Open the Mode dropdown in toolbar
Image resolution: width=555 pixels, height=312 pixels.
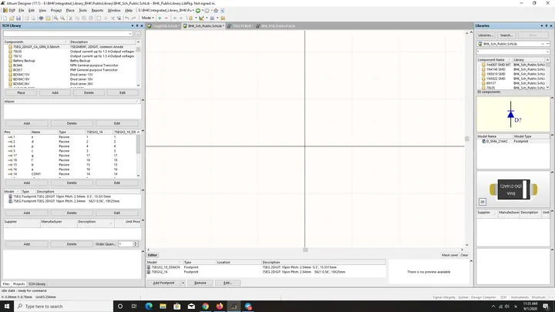147,18
